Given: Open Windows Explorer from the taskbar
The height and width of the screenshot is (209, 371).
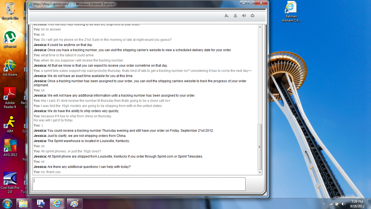Looking at the screenshot, I should [x=23, y=204].
